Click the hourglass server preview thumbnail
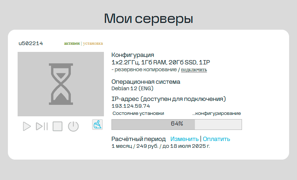297x180 pixels. pos(61,84)
